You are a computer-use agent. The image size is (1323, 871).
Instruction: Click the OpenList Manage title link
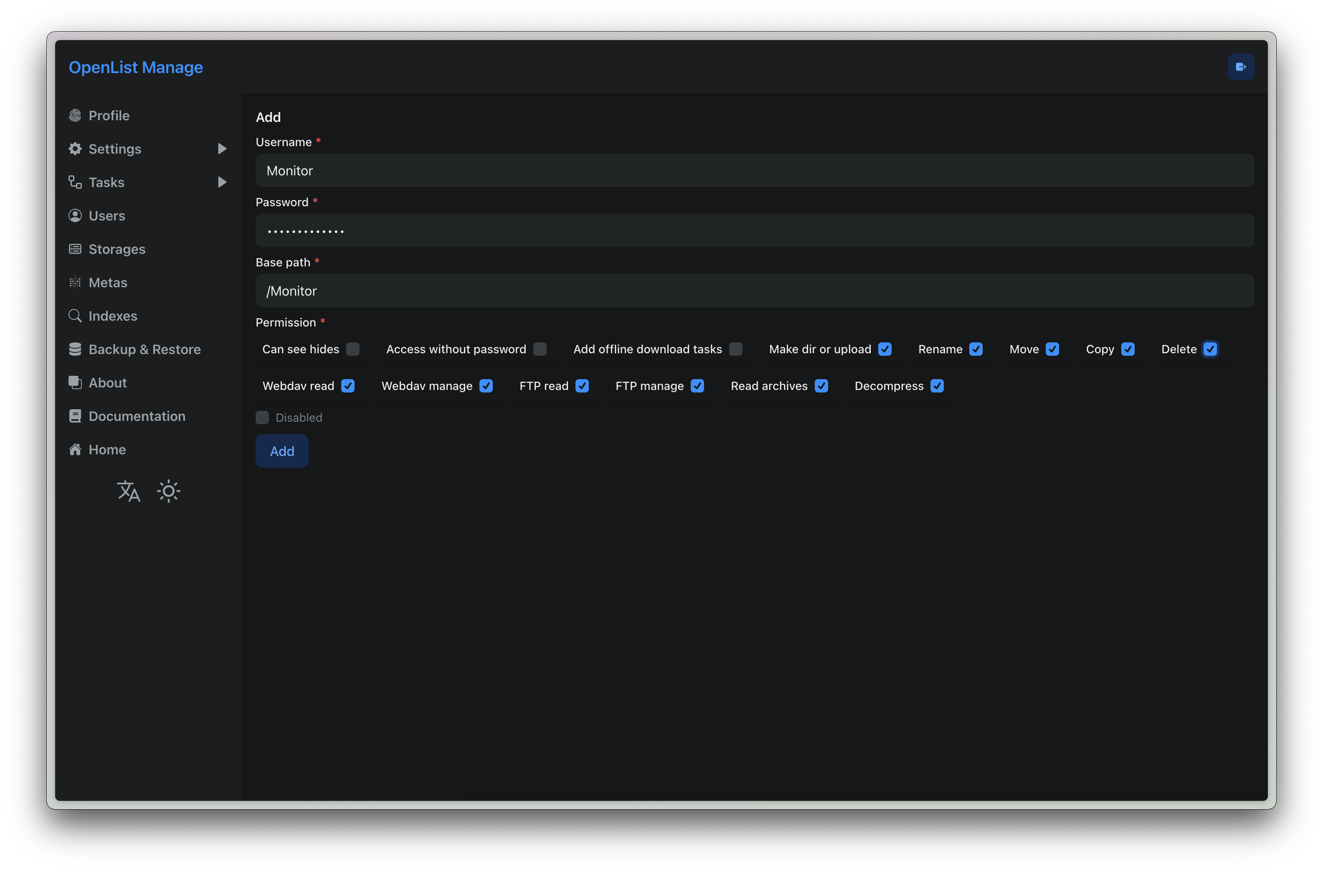click(x=136, y=67)
